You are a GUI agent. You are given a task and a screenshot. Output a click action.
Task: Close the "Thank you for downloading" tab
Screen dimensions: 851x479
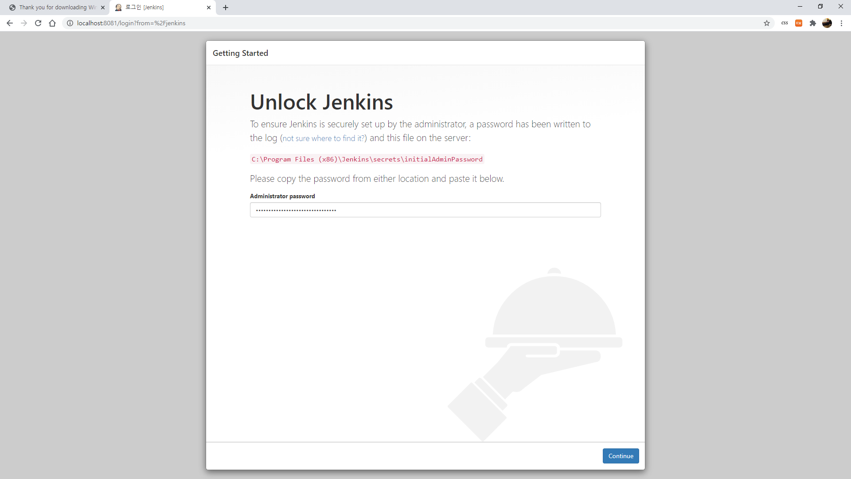(x=103, y=8)
